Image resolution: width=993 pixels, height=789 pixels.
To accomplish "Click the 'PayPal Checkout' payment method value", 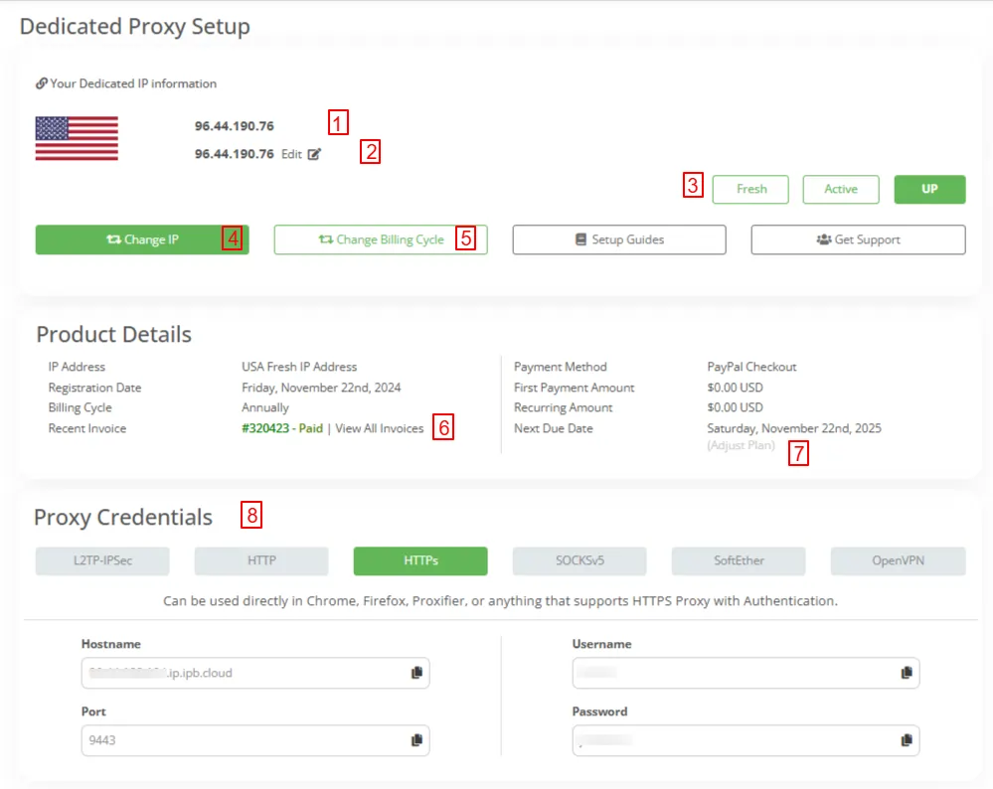I will [x=751, y=367].
